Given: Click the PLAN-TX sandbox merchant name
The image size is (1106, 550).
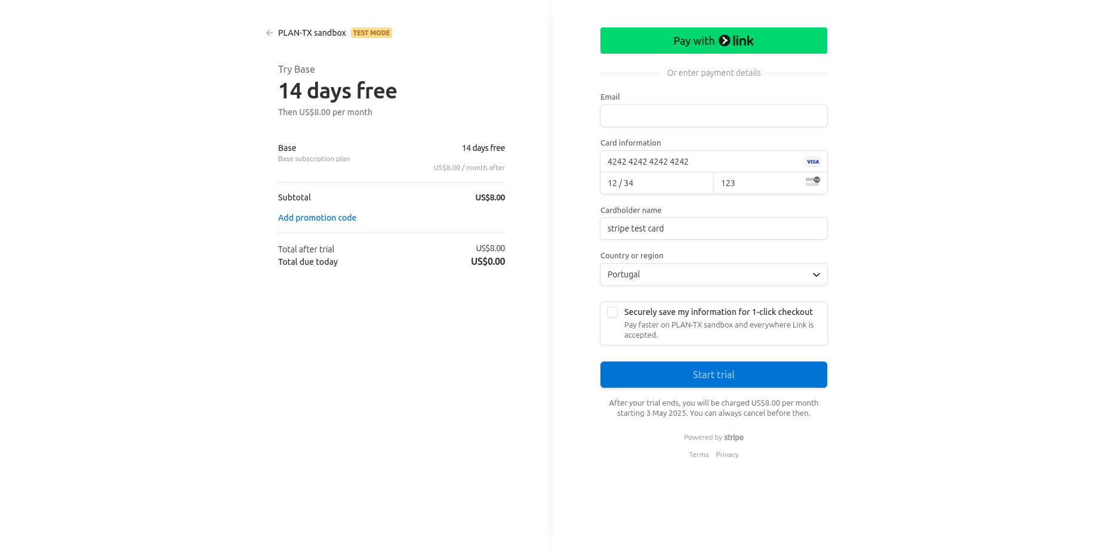Looking at the screenshot, I should coord(312,33).
